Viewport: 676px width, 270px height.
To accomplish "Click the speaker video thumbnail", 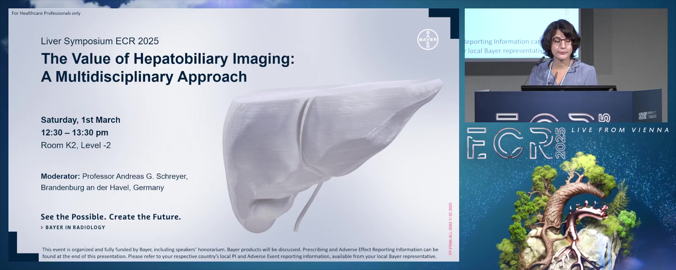I will (x=566, y=65).
